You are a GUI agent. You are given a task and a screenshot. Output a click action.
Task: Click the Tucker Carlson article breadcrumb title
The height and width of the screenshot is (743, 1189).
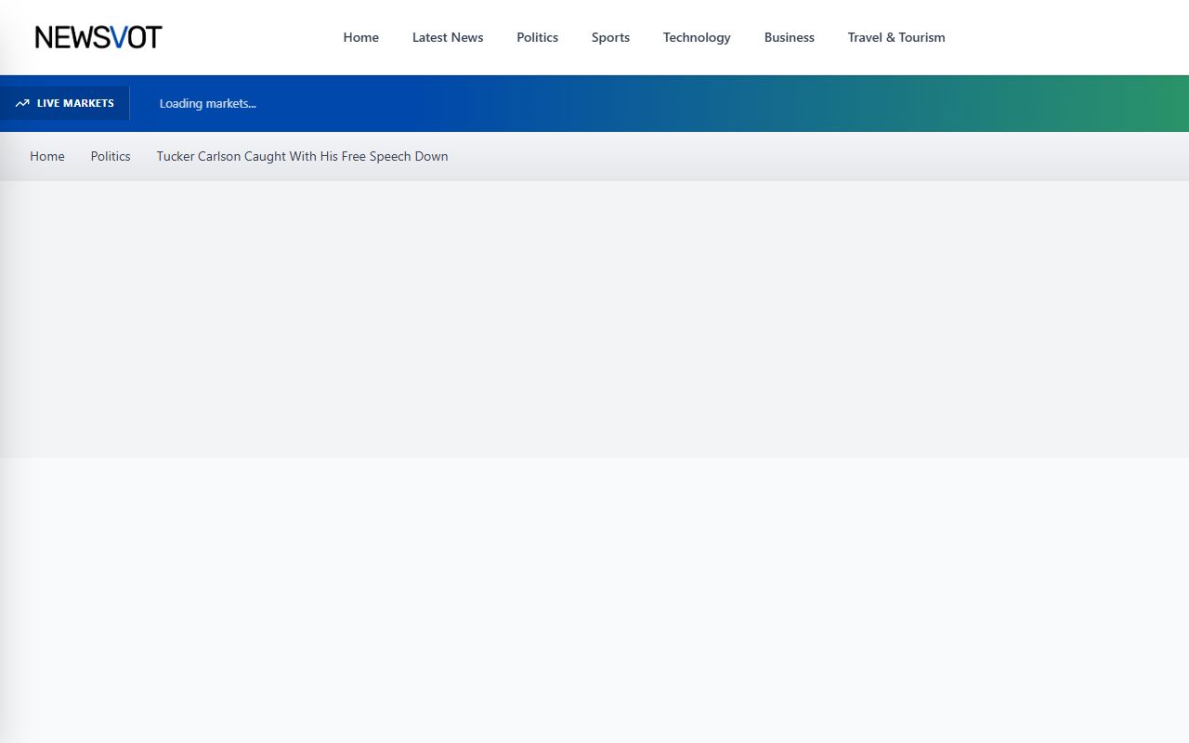click(302, 156)
